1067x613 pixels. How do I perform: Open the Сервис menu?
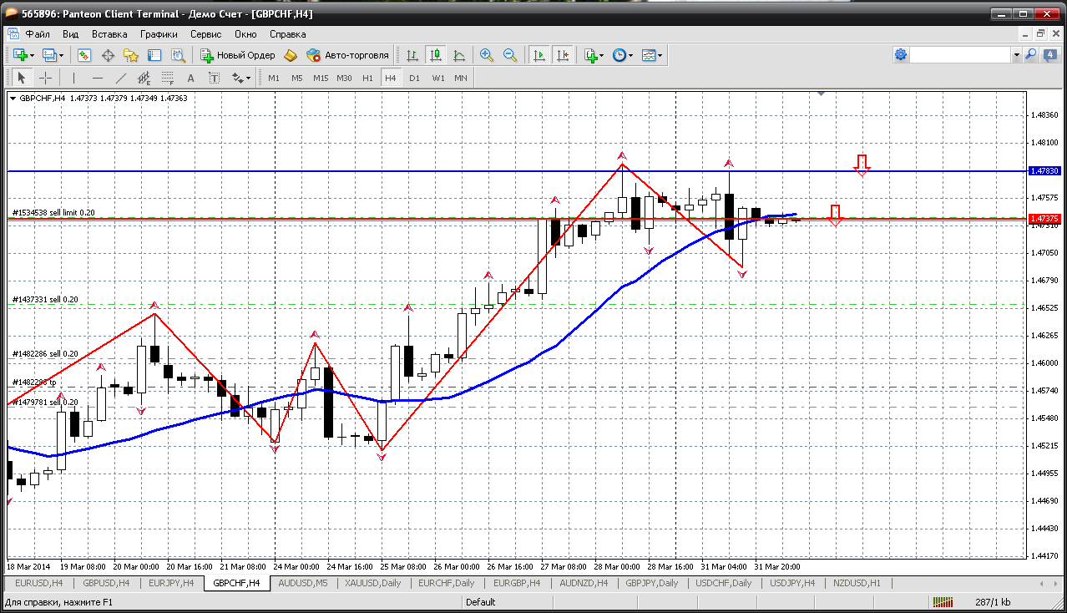pyautogui.click(x=205, y=34)
